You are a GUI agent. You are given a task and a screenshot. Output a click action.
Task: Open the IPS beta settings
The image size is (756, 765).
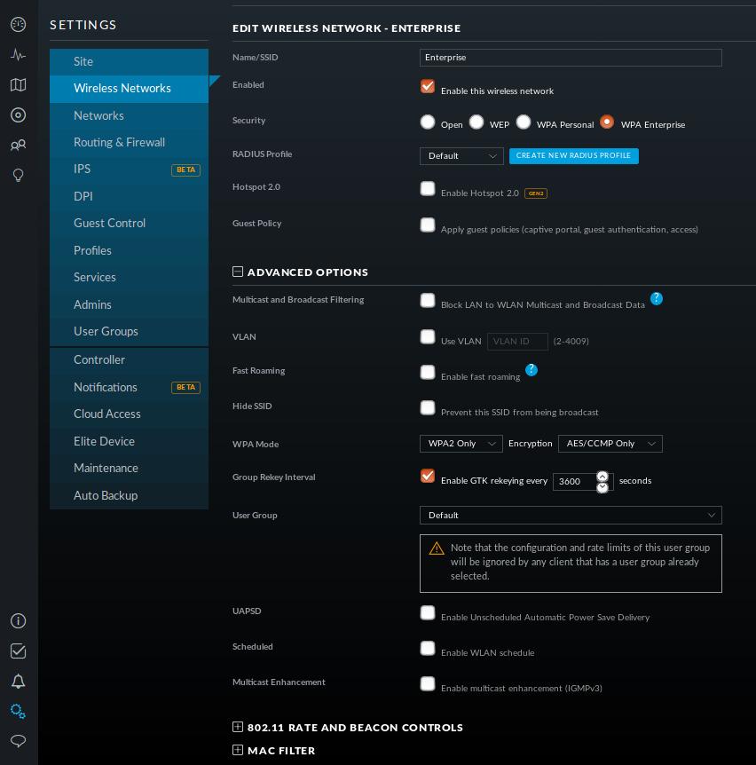(x=129, y=170)
